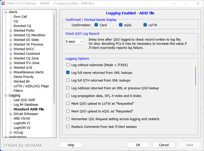Enable Restore Comments from last JTAlert session

68,126
